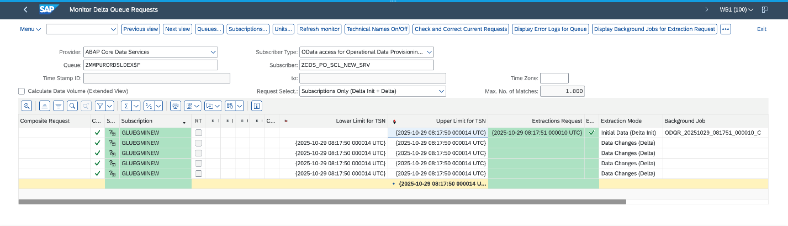Tick the RT checkbox in first row
788x226 pixels.
pos(199,133)
